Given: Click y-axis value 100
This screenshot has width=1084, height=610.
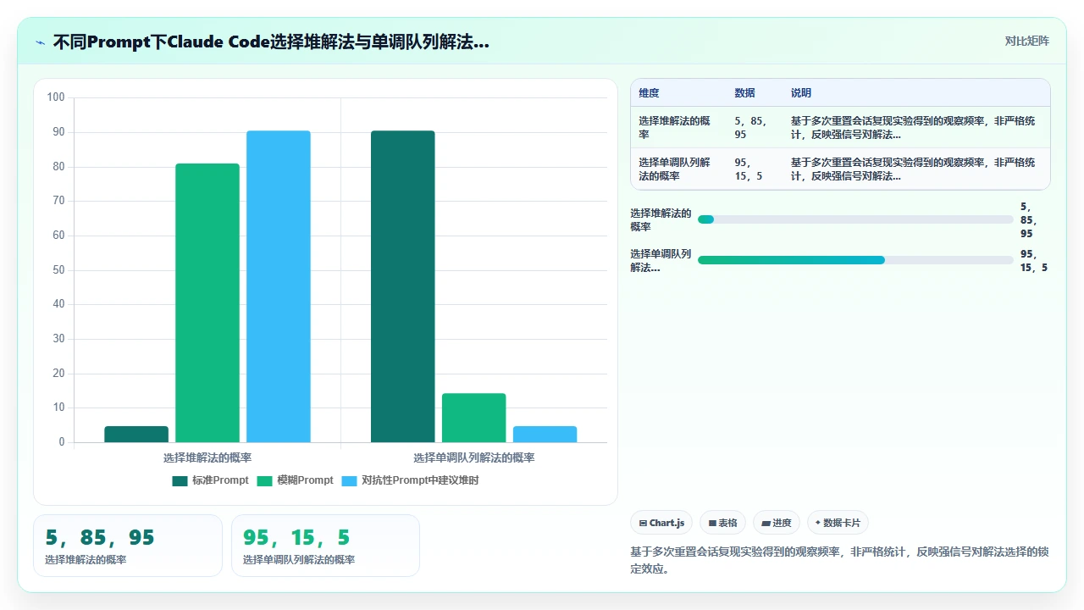Looking at the screenshot, I should click(56, 97).
